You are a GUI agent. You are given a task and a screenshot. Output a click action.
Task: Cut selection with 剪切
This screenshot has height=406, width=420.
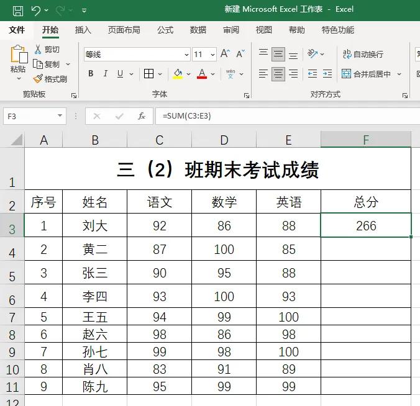tap(47, 50)
